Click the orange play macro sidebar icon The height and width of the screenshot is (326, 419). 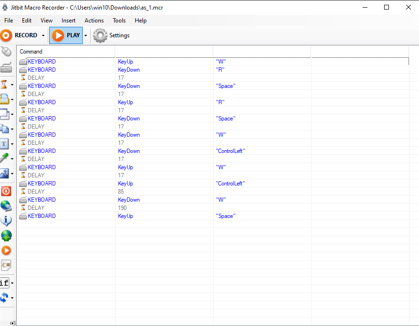click(x=6, y=250)
